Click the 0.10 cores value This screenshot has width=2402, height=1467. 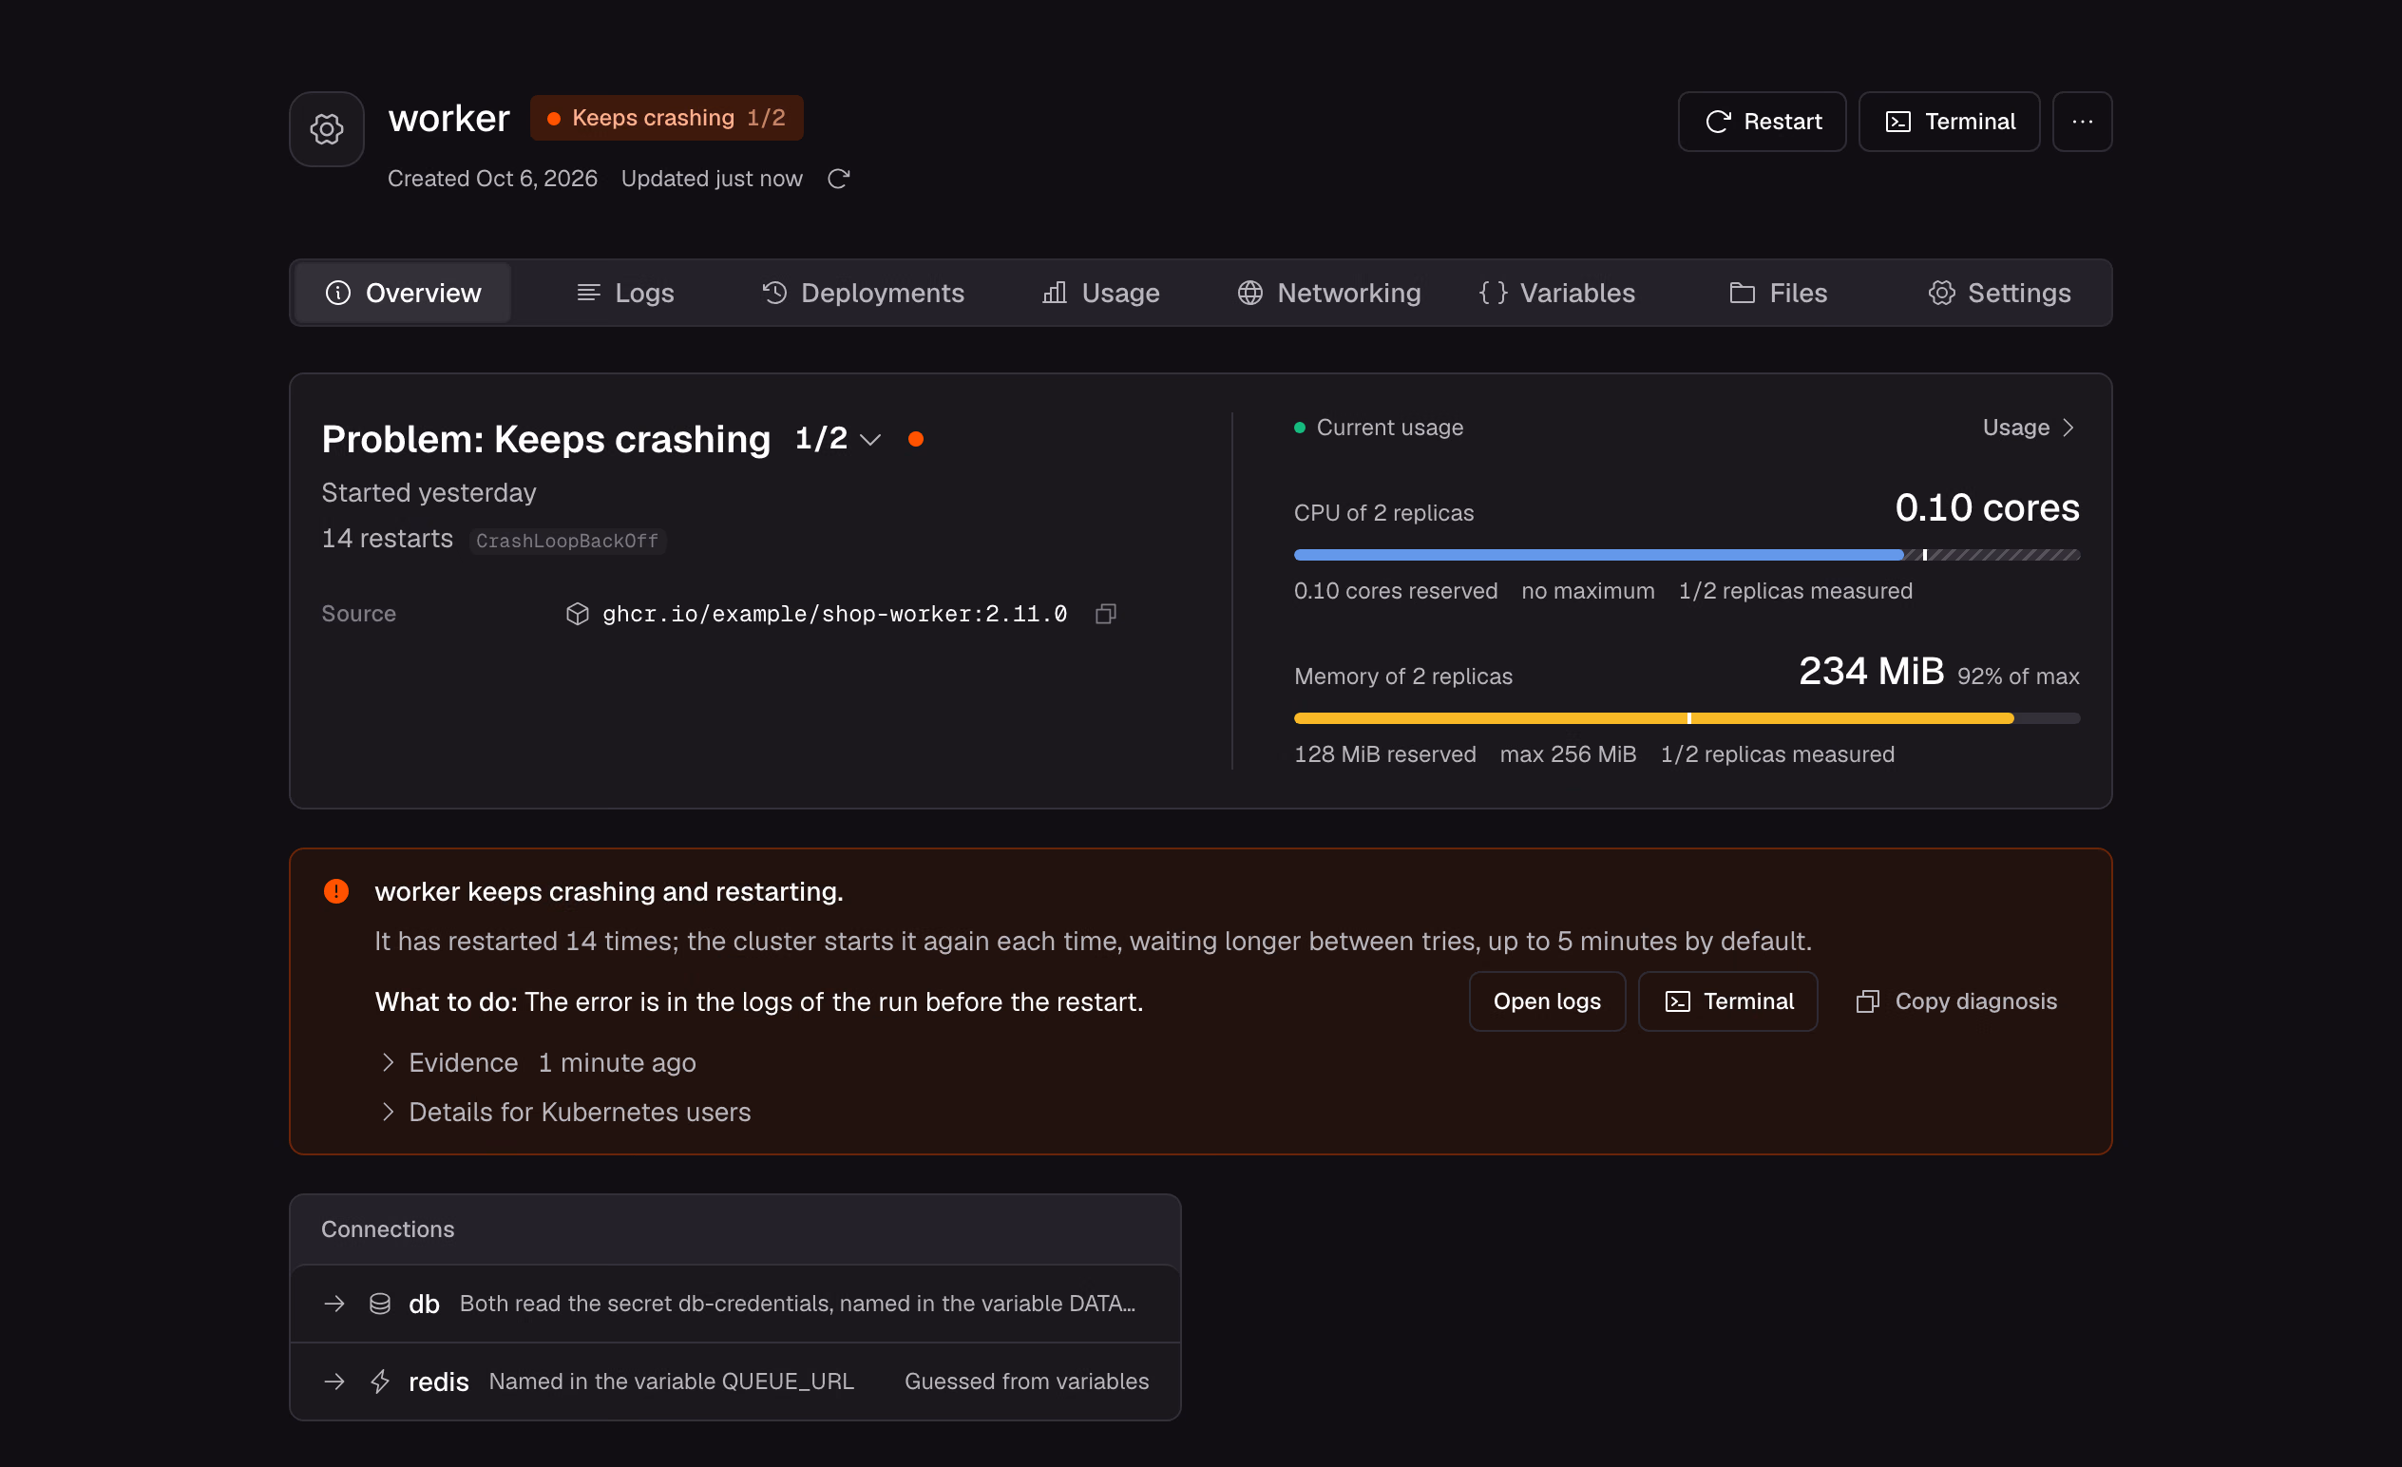[x=1987, y=508]
